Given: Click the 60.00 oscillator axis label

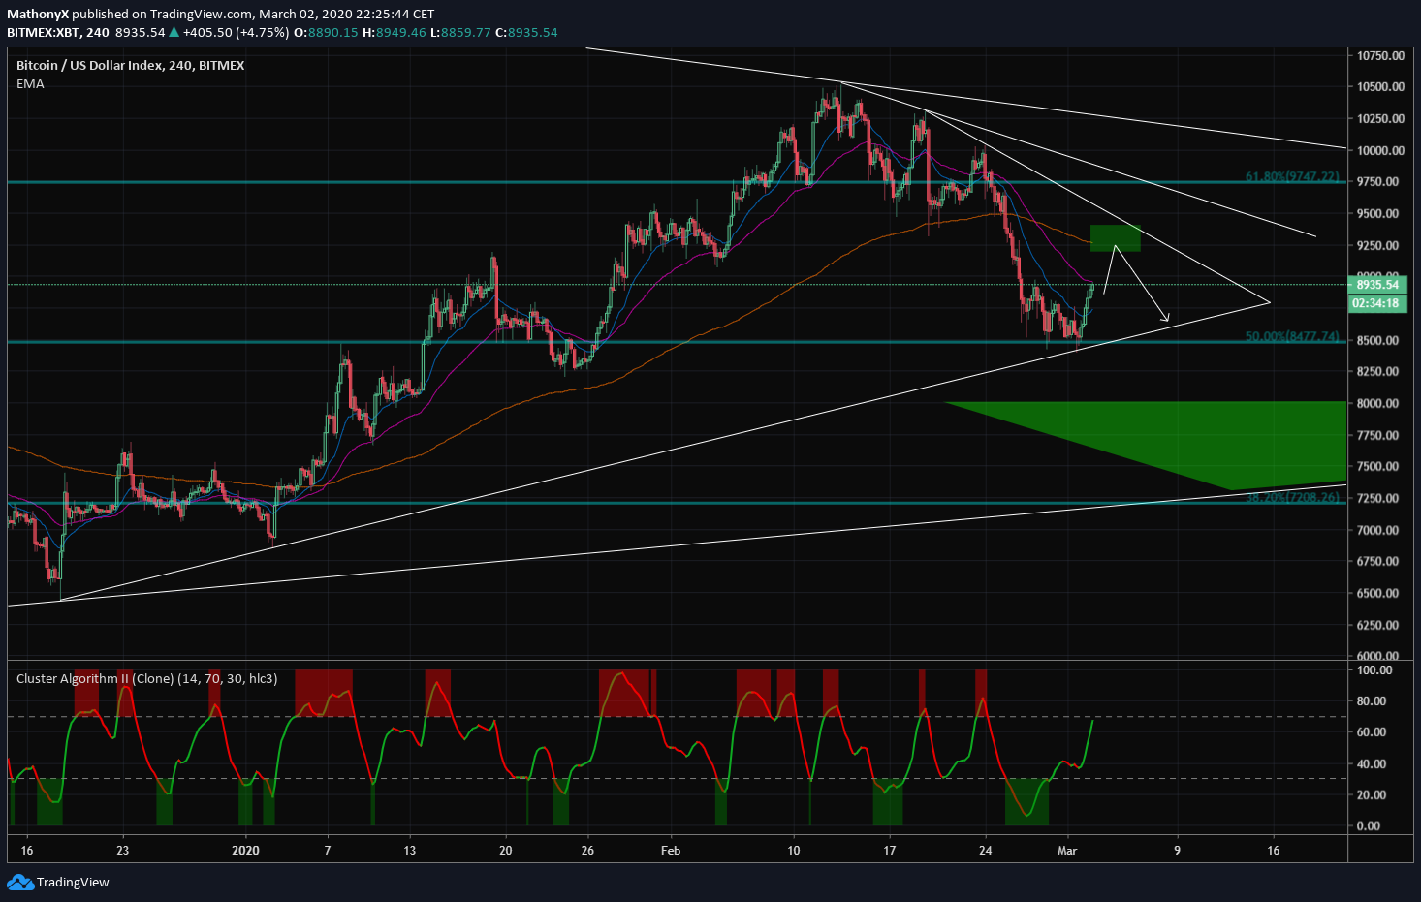Looking at the screenshot, I should point(1371,731).
